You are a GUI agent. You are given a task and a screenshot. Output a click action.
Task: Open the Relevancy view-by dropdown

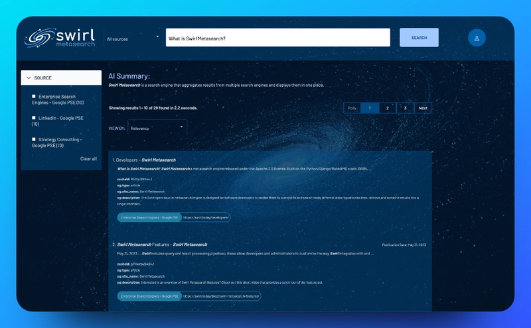(157, 127)
